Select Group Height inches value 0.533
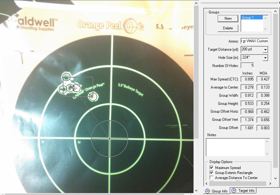This screenshot has height=195, width=280. [x=247, y=104]
